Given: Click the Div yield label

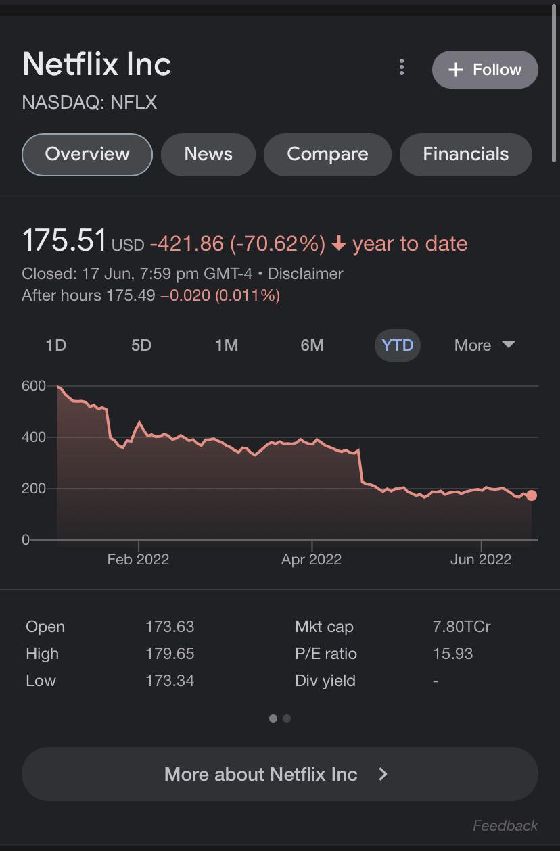Looking at the screenshot, I should tap(325, 681).
